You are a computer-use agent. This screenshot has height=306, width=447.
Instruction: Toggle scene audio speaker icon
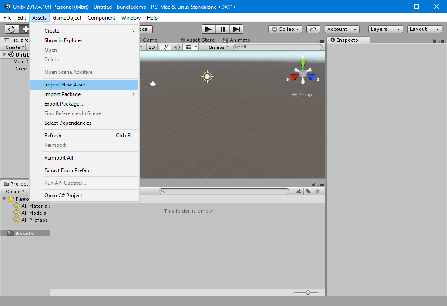click(177, 47)
